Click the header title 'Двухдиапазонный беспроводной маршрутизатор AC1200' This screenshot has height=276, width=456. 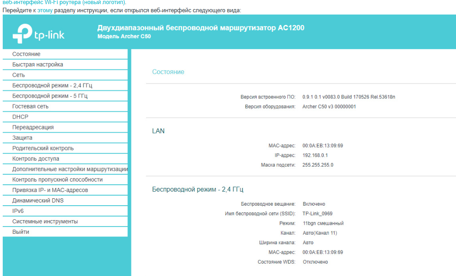(201, 28)
